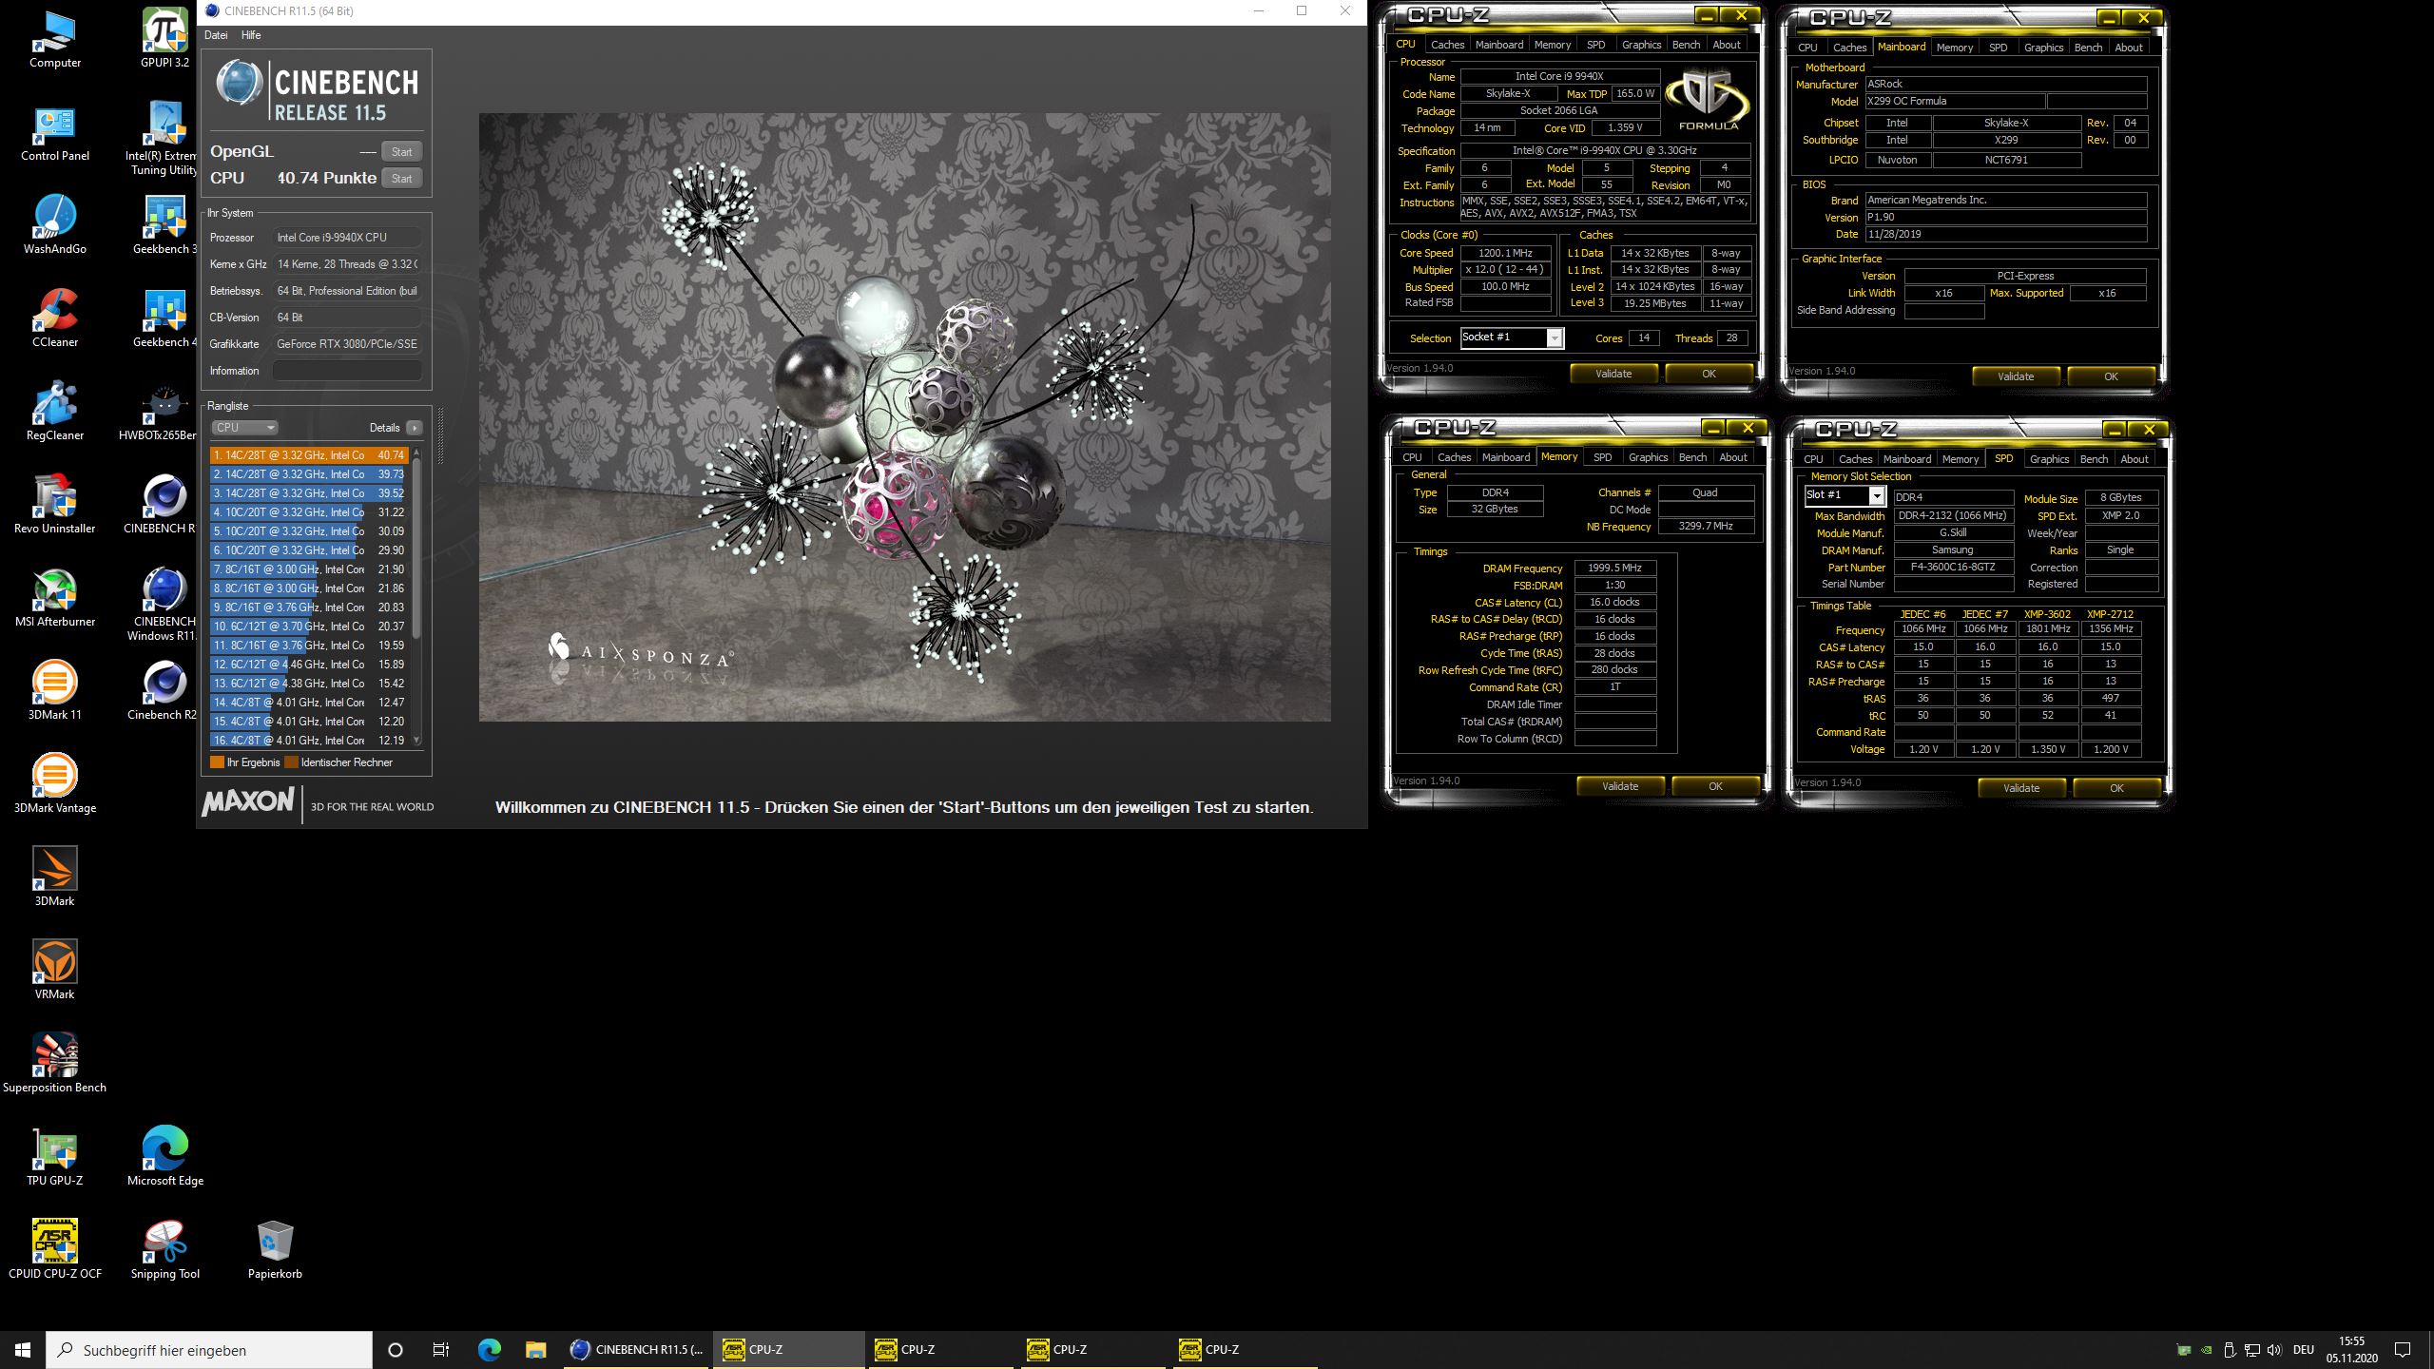Launch Snipping Tool desktop icon
2434x1369 pixels.
click(x=164, y=1251)
